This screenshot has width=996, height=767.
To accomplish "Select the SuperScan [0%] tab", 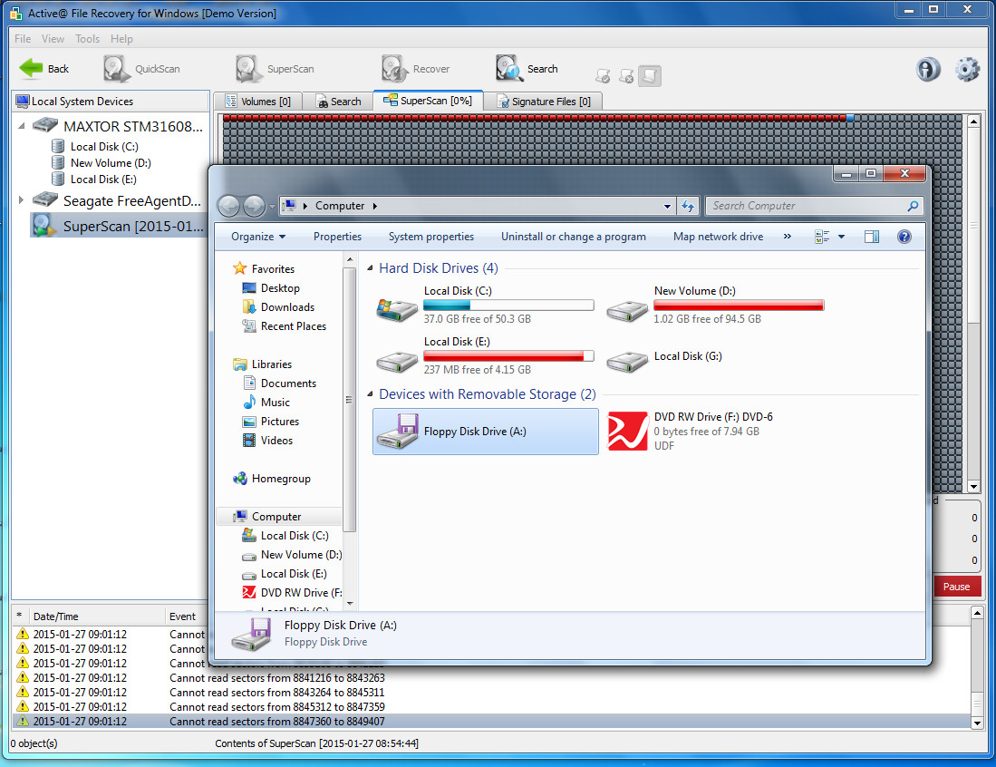I will [x=428, y=101].
